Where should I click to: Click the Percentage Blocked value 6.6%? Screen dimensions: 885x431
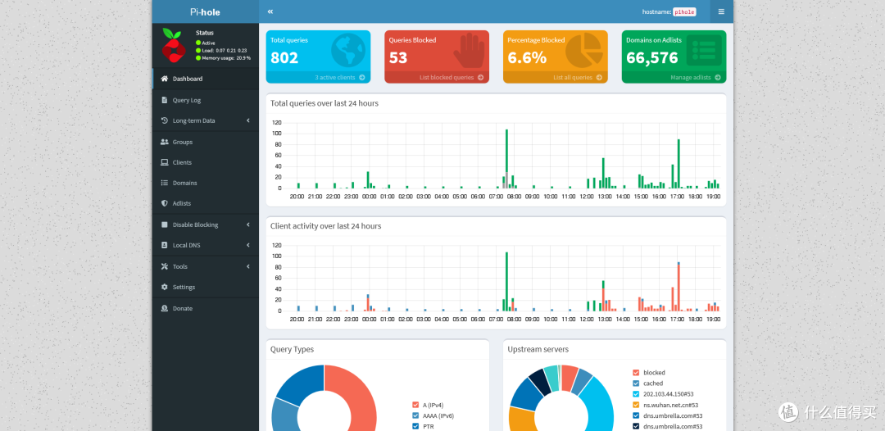pos(527,57)
